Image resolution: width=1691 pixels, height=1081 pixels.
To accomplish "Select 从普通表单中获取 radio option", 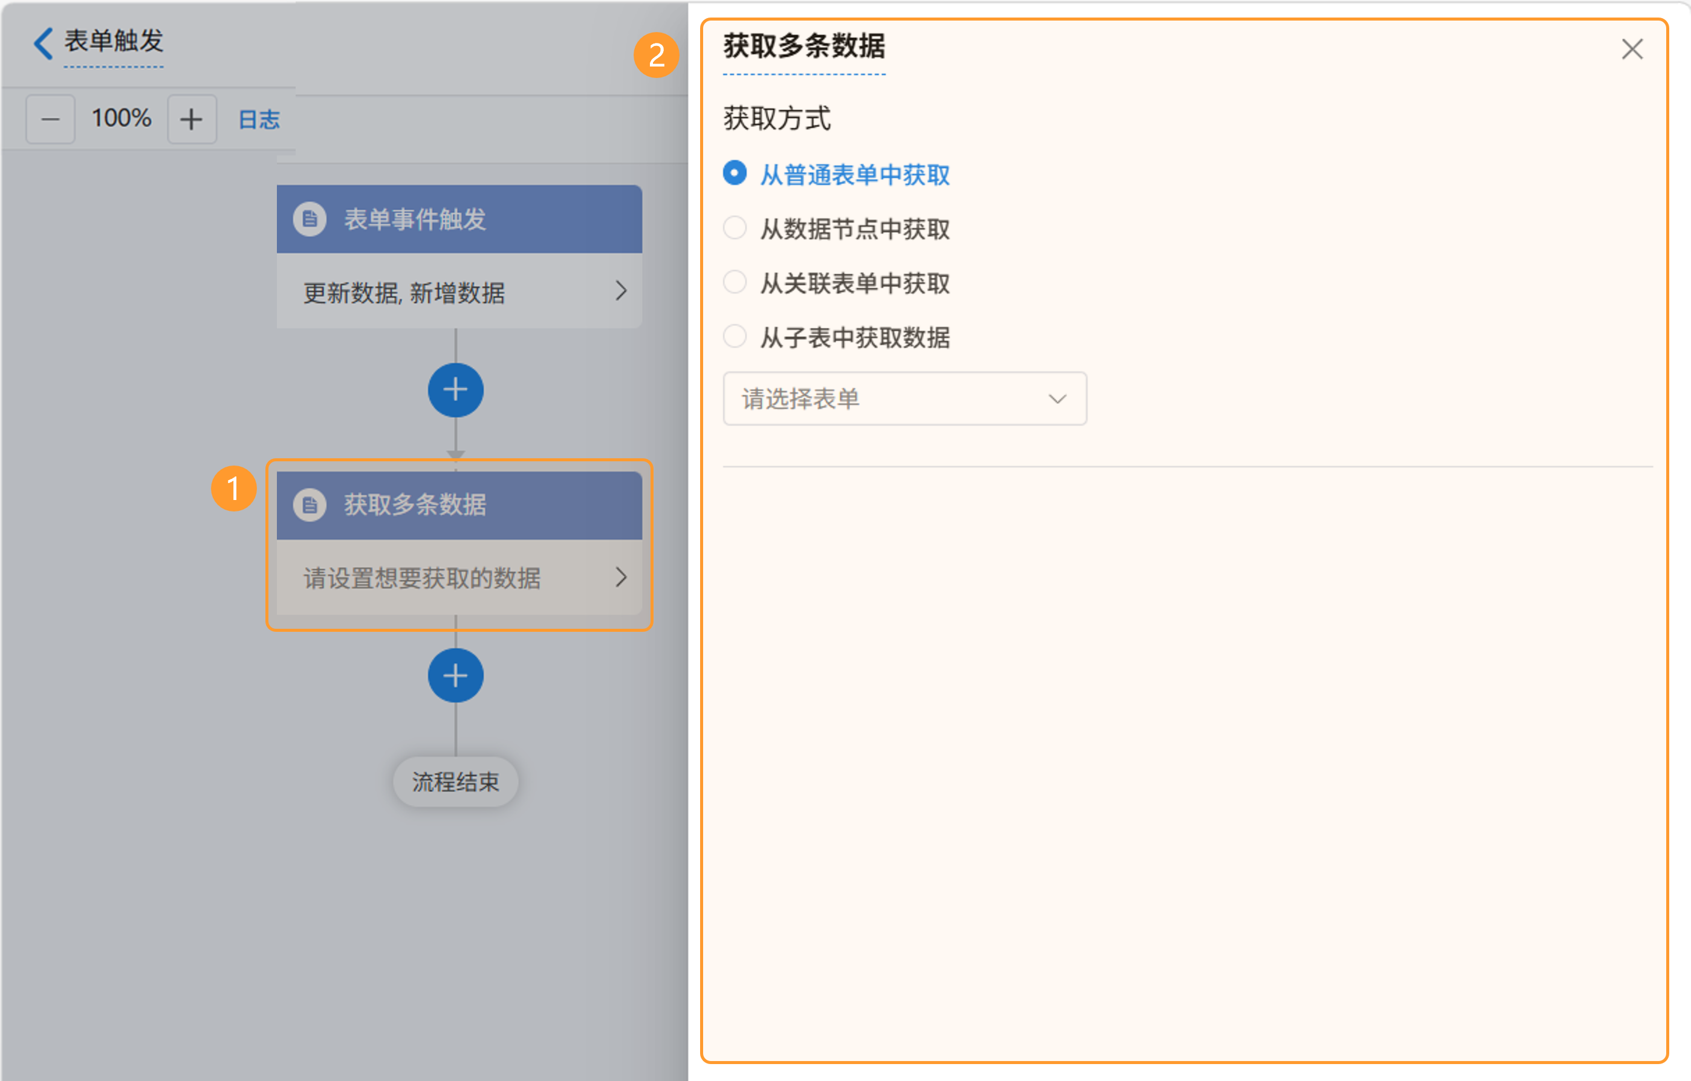I will click(735, 174).
